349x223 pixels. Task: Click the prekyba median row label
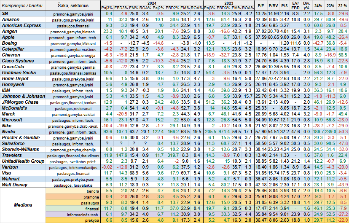pyautogui.click(x=73, y=220)
